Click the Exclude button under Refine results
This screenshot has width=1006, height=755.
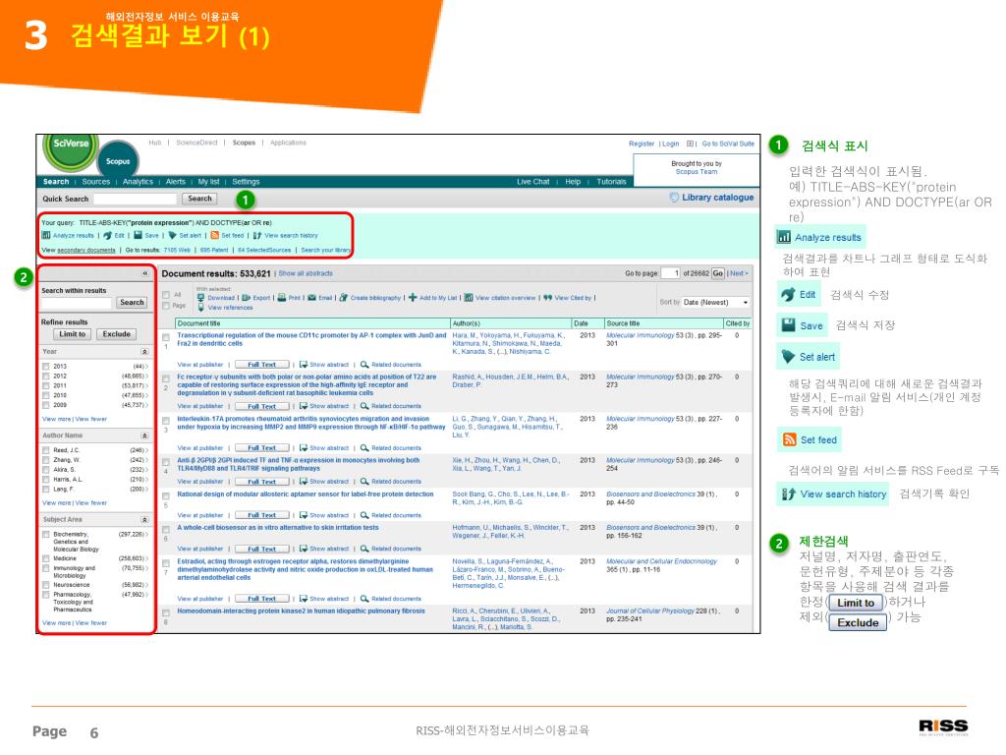pos(116,334)
